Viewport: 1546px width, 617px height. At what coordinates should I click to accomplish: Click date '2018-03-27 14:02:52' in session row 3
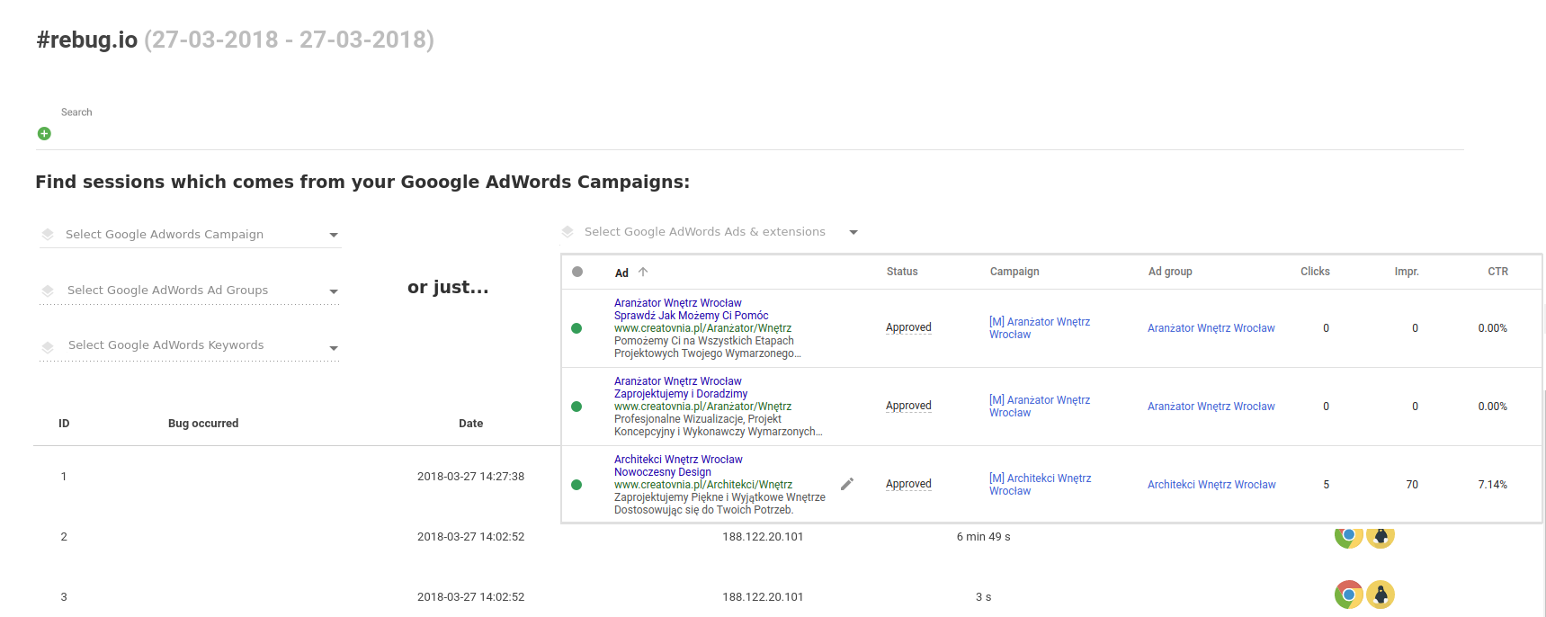tap(470, 597)
